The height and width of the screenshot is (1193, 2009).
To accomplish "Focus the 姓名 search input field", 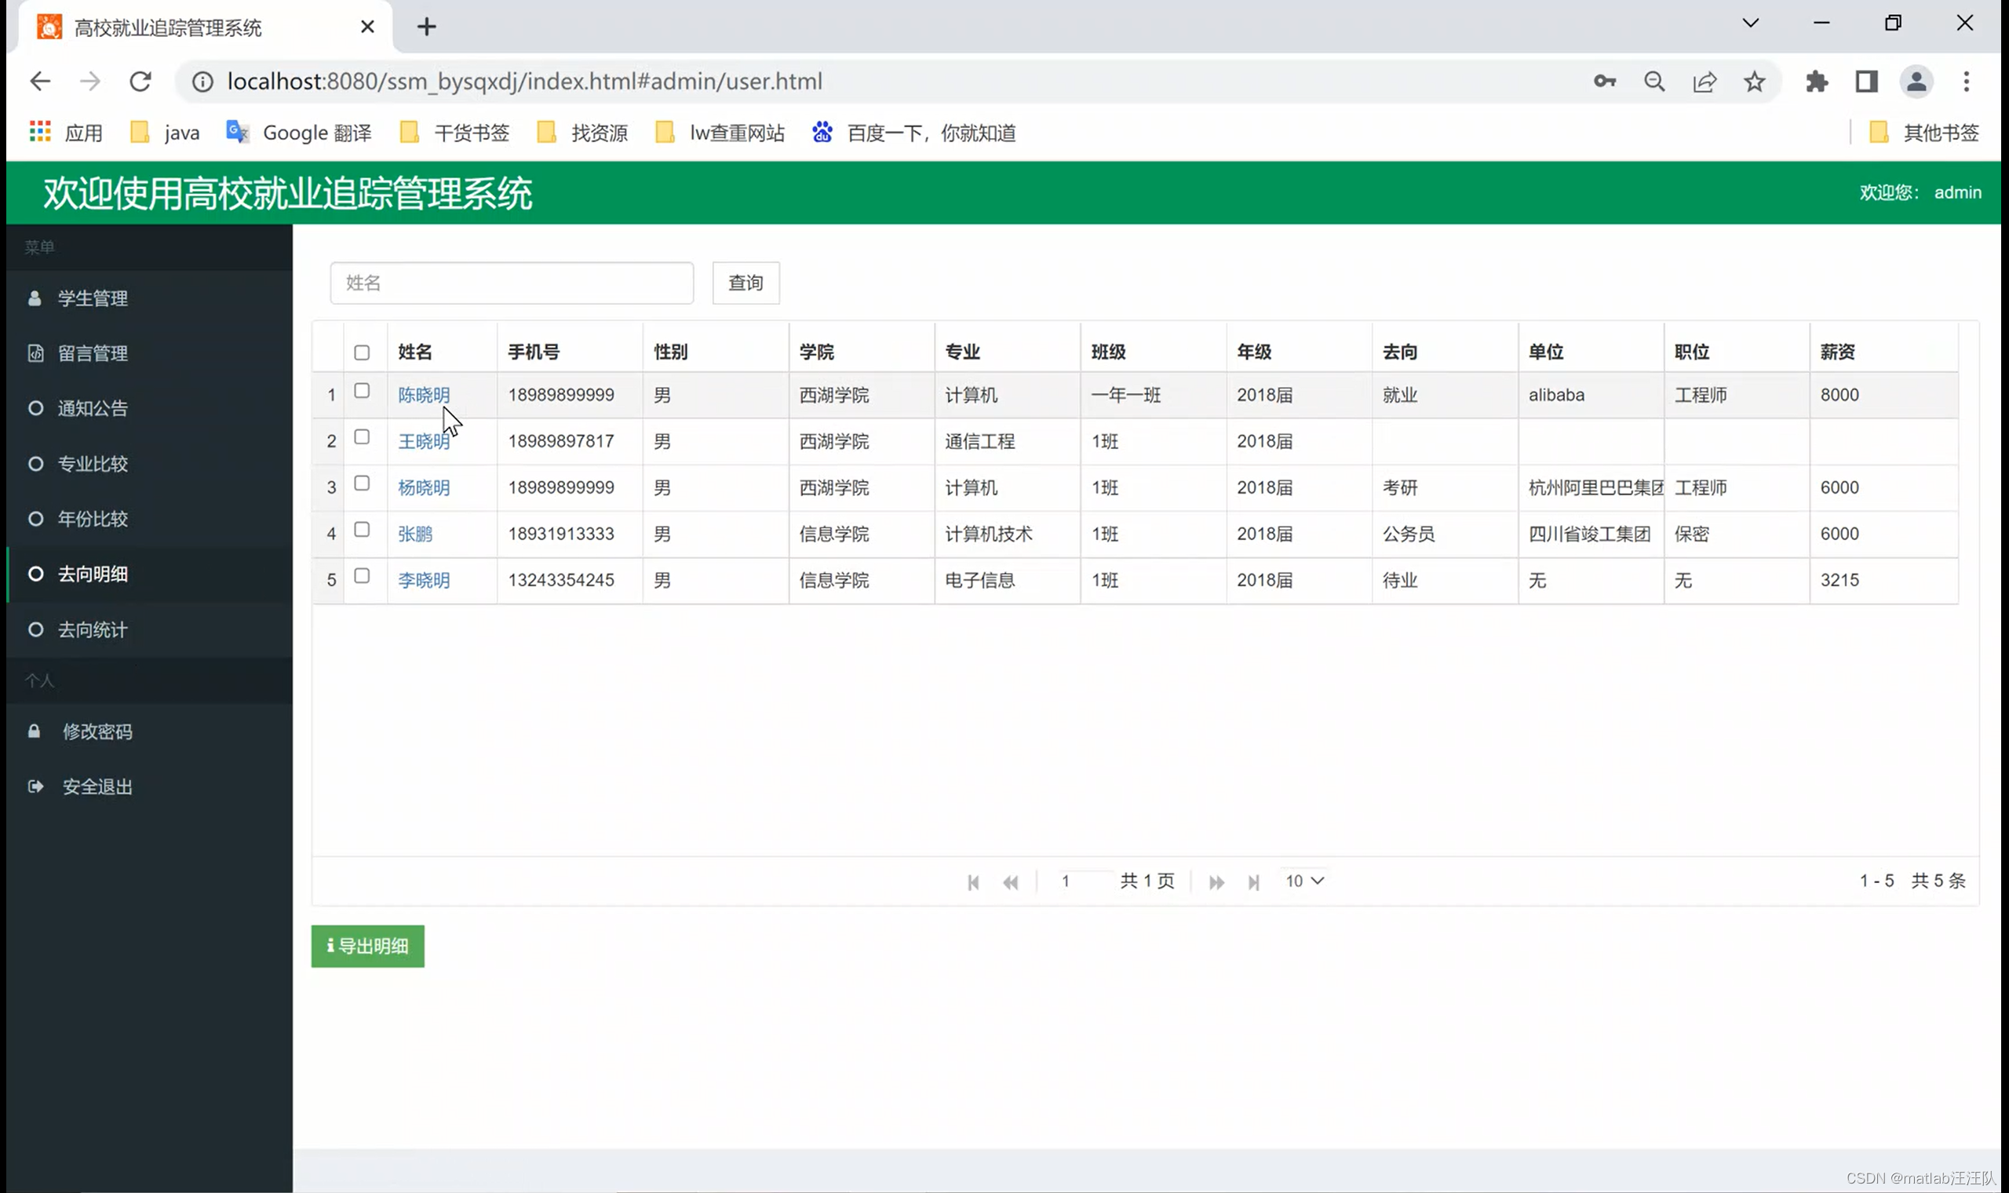I will (x=511, y=283).
